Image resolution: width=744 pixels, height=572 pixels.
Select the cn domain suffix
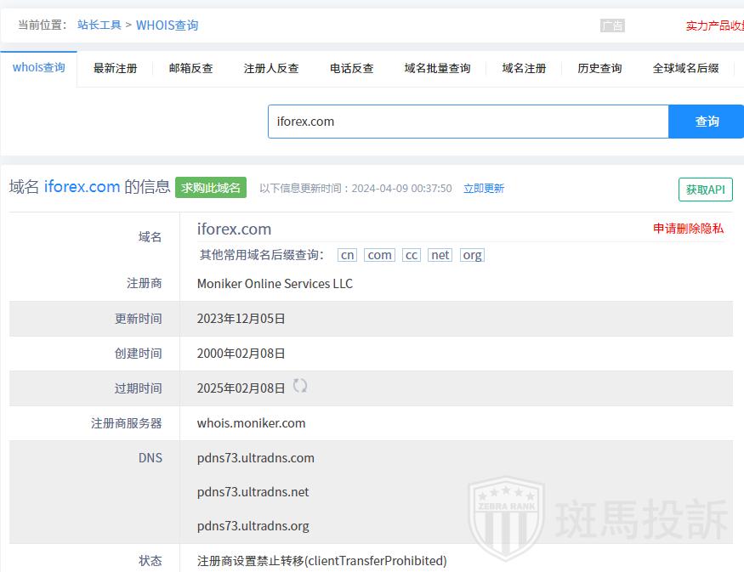tap(347, 255)
